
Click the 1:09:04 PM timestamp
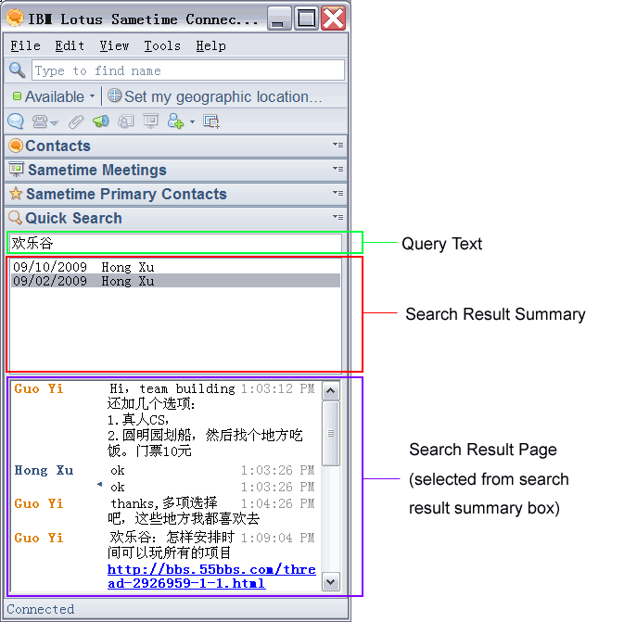pyautogui.click(x=278, y=538)
